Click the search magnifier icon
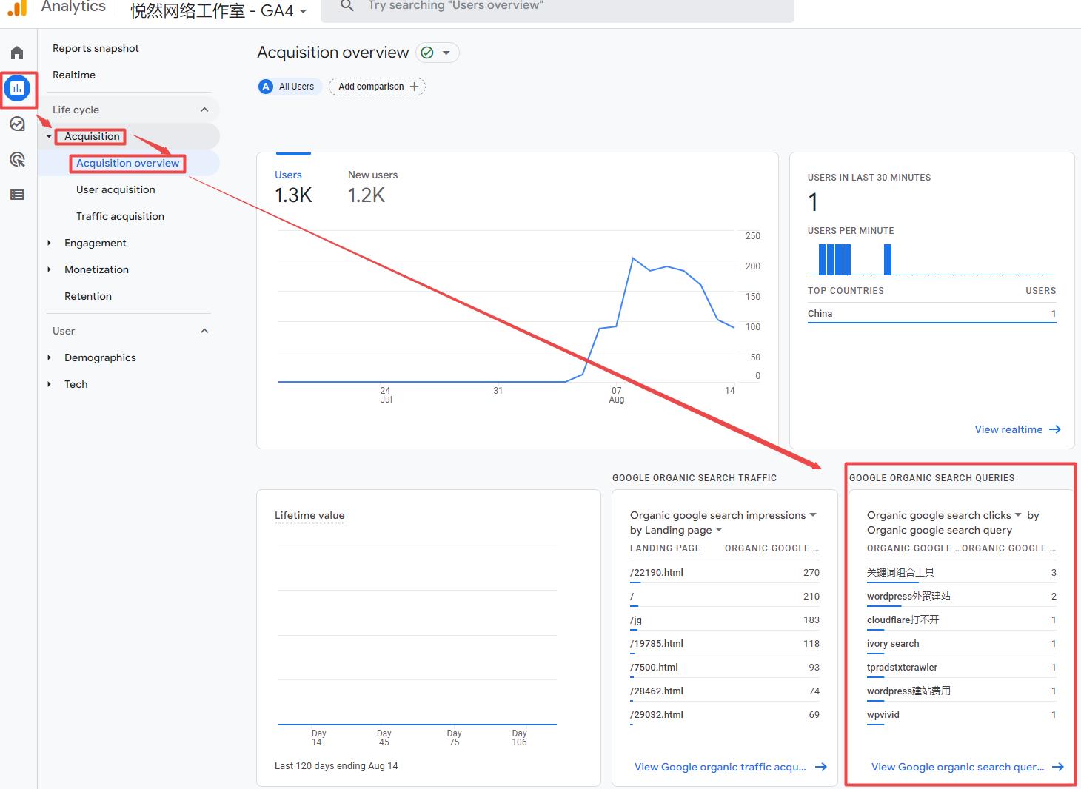1081x789 pixels. click(x=347, y=6)
